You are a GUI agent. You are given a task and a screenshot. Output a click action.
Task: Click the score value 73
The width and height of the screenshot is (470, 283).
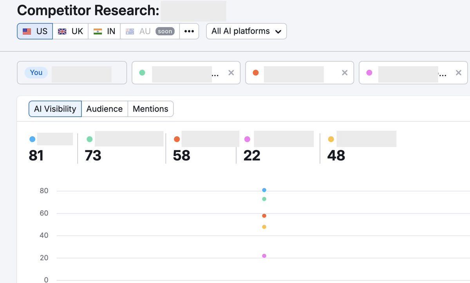(93, 155)
